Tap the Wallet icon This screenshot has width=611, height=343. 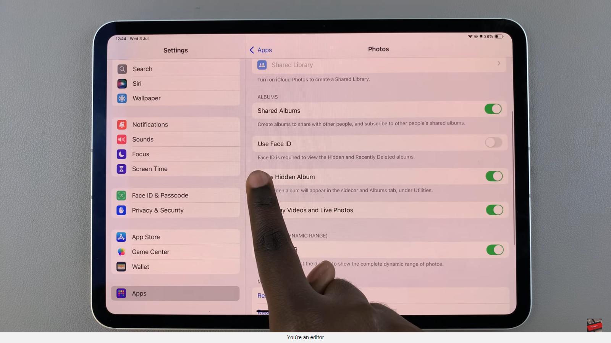[x=121, y=267]
